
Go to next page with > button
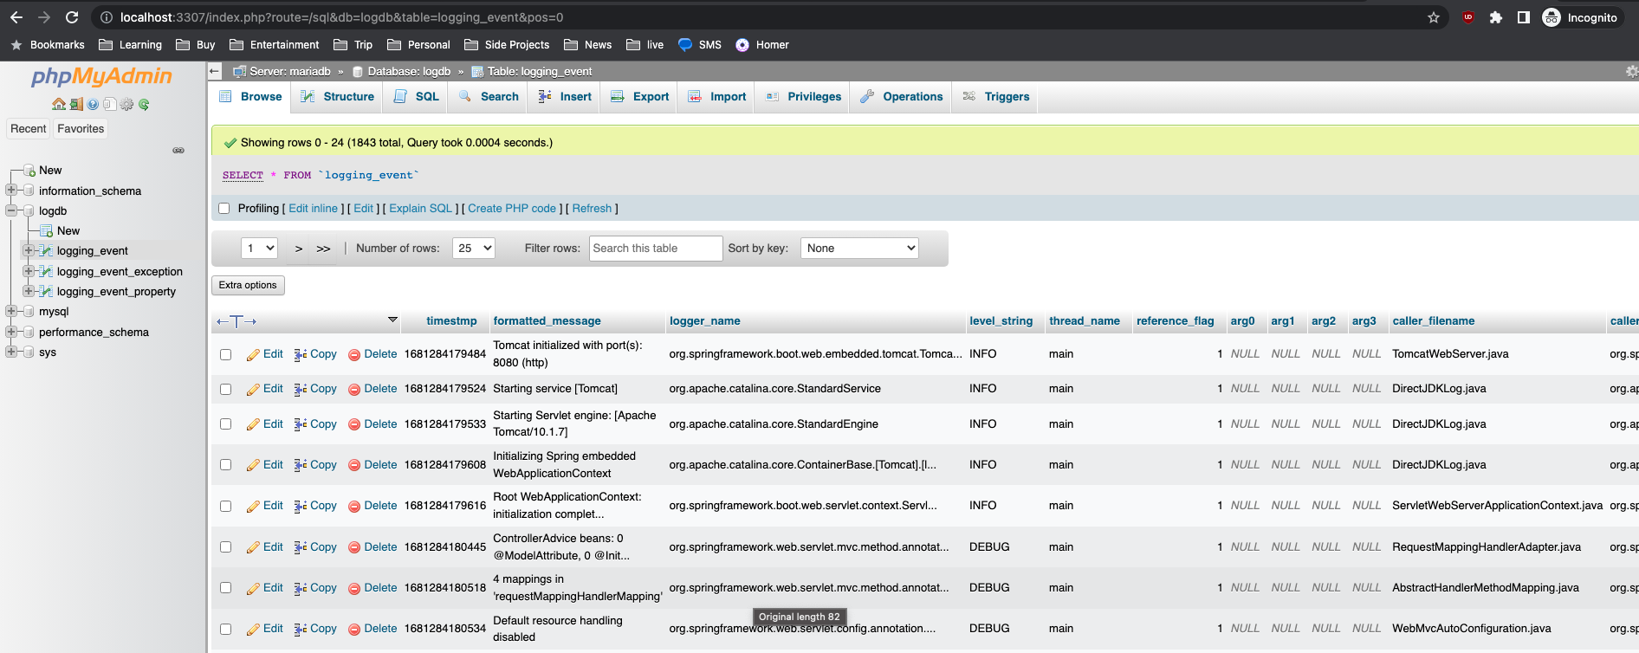click(x=299, y=249)
